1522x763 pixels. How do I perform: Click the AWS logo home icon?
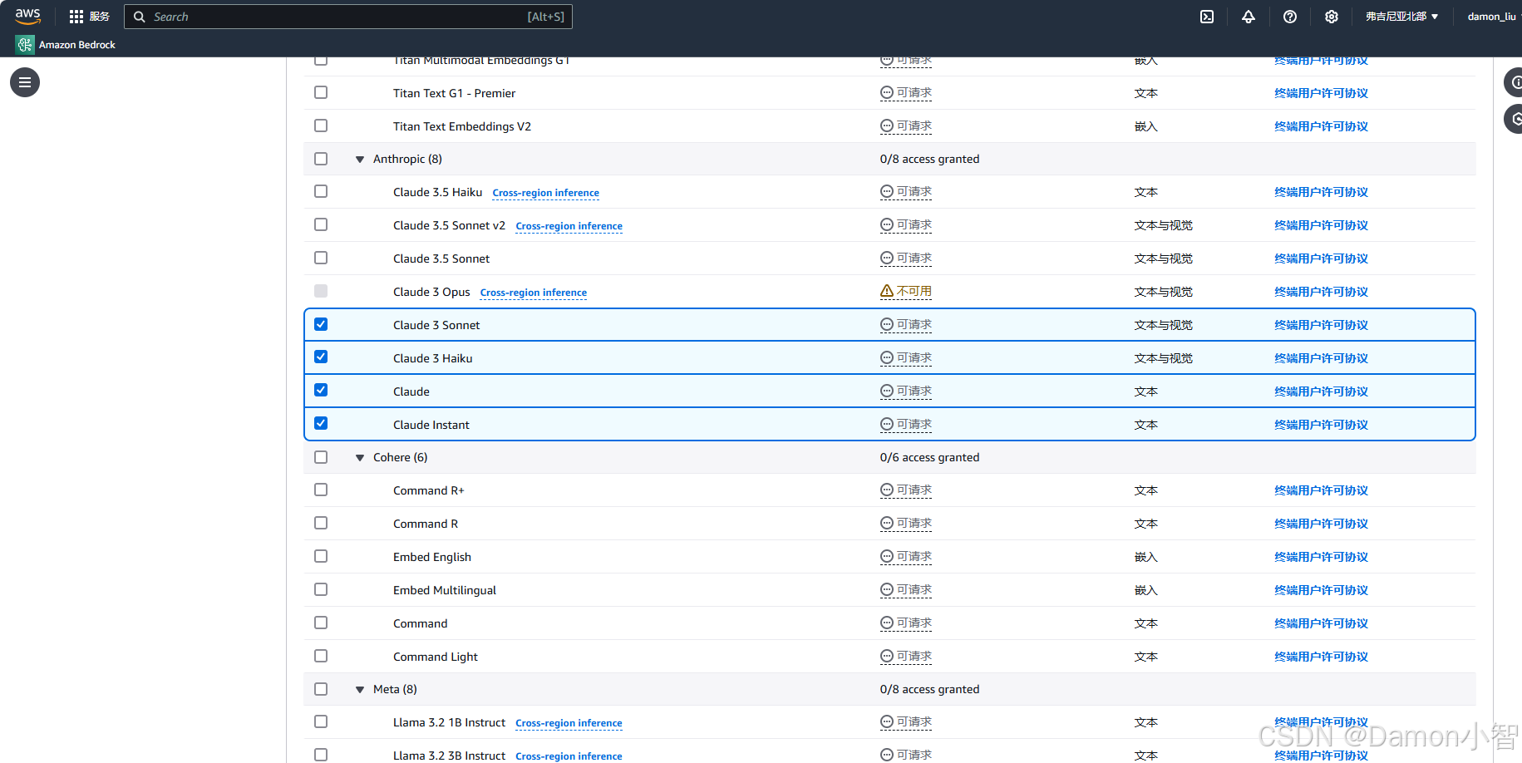27,16
